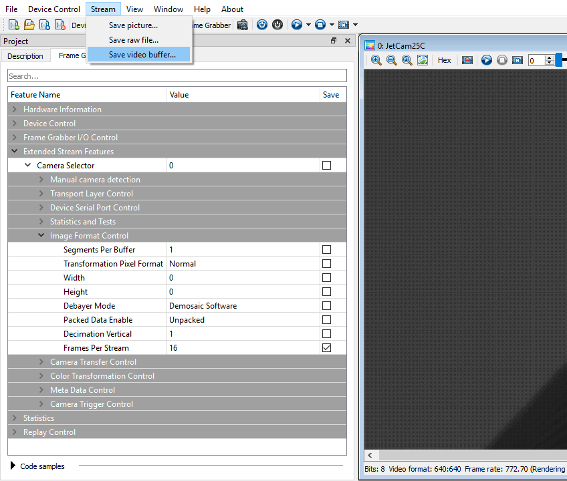Image resolution: width=567 pixels, height=481 pixels.
Task: Stop acquisition with main toolbar stop icon
Action: tap(320, 25)
